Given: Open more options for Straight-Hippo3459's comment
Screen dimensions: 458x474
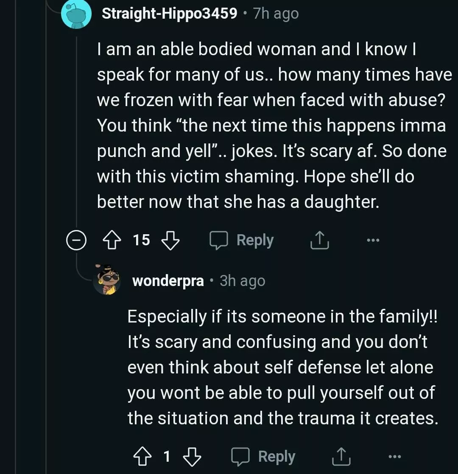Looking at the screenshot, I should [373, 241].
